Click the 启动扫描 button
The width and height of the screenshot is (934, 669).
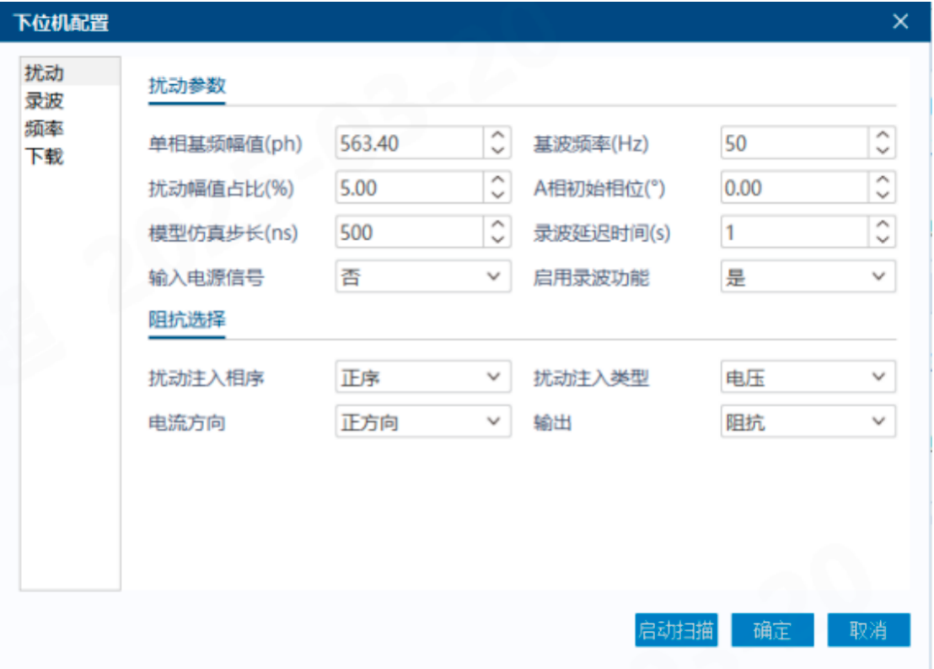pyautogui.click(x=676, y=630)
